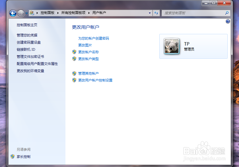Click the search magnifier icon
Viewport: 239px width, 167px height.
(227, 13)
